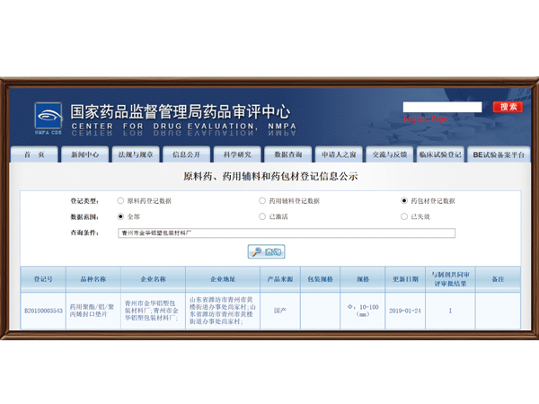Click the 2019-01-24 update date cell
Viewport: 539px width, 404px height.
coord(405,311)
